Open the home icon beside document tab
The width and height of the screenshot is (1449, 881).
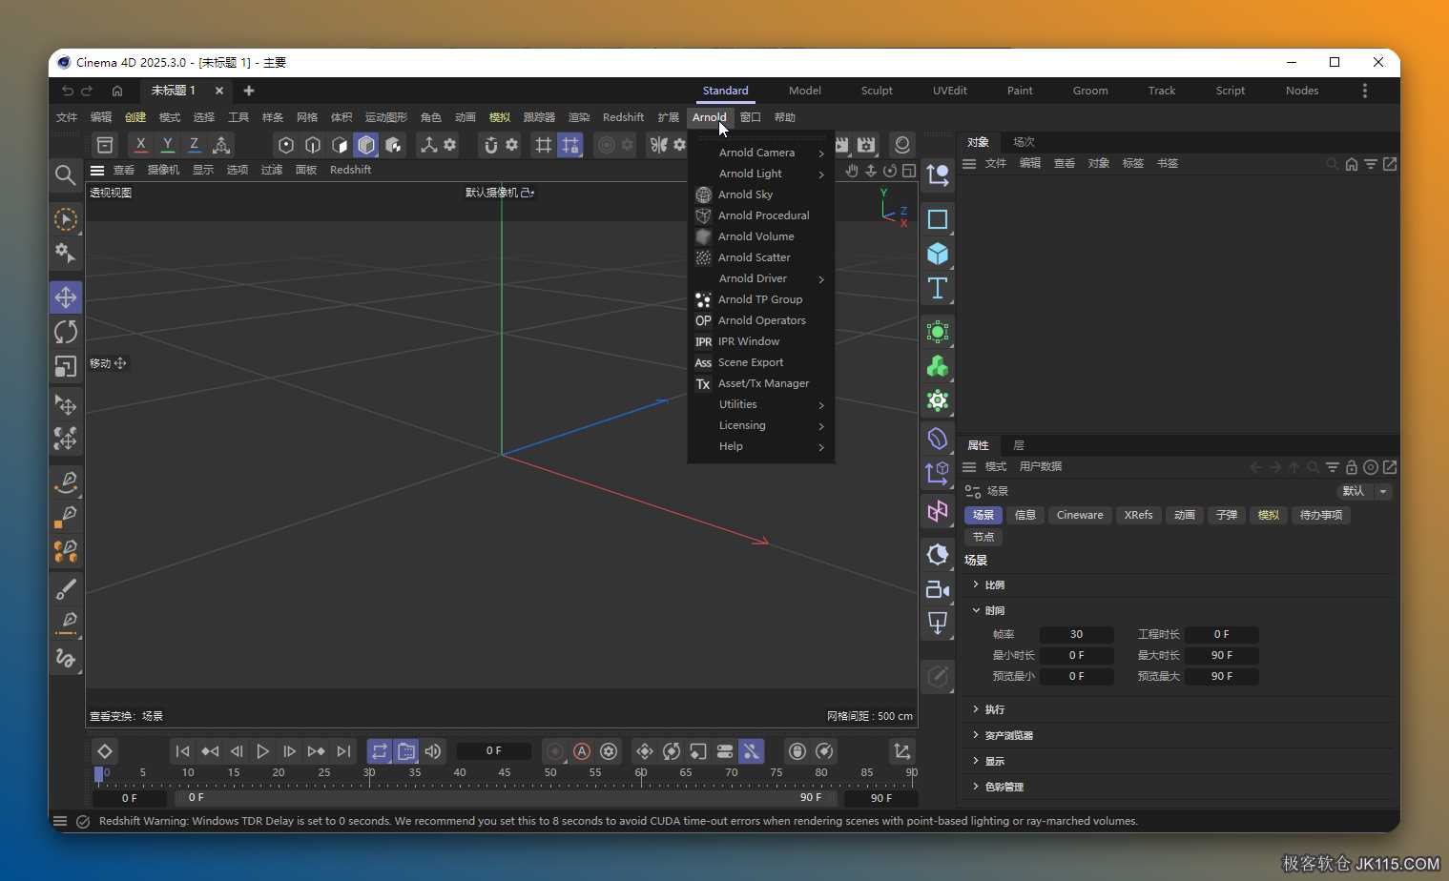point(117,91)
